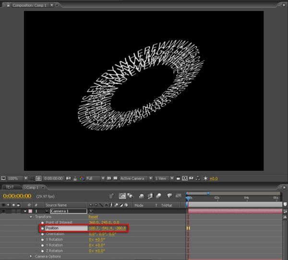
Task: Switch to the TEXT timeline tab
Action: pos(10,187)
